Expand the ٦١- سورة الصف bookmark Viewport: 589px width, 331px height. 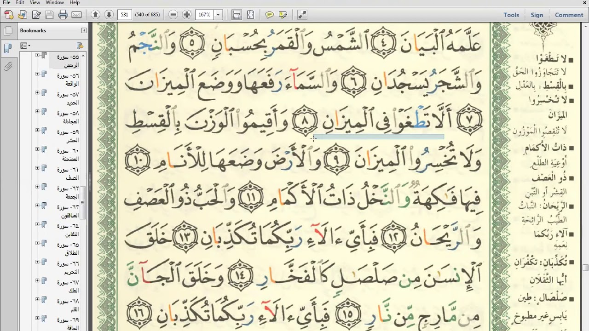point(37,168)
